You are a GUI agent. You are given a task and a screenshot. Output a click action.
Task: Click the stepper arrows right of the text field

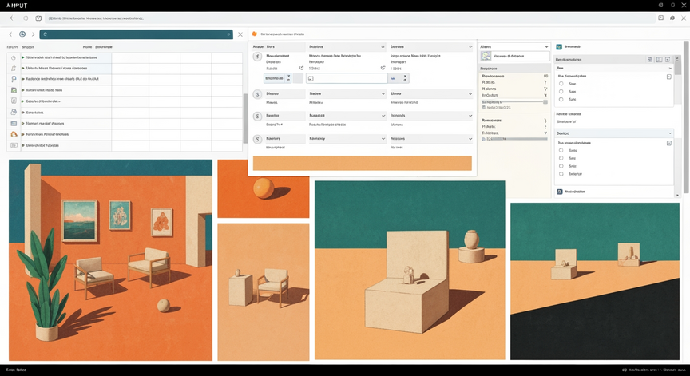[405, 78]
